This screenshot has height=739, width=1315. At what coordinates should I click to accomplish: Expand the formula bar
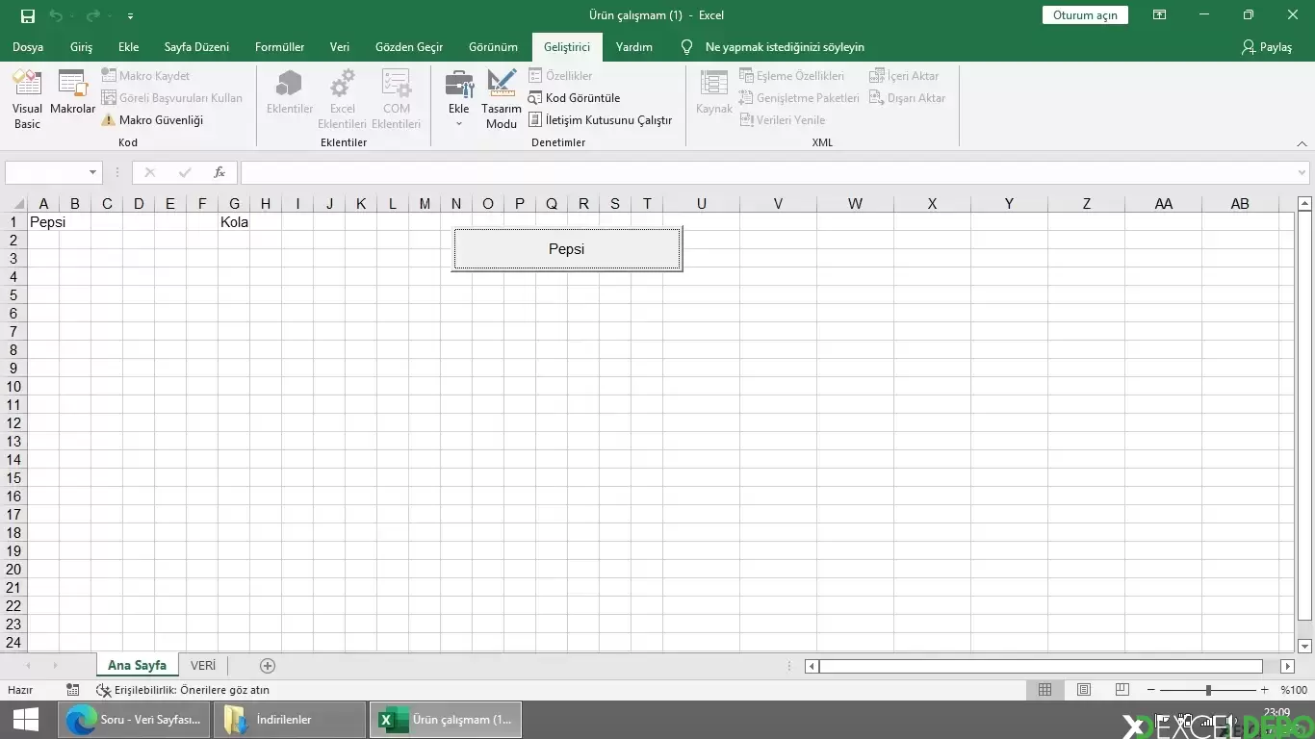[1302, 173]
